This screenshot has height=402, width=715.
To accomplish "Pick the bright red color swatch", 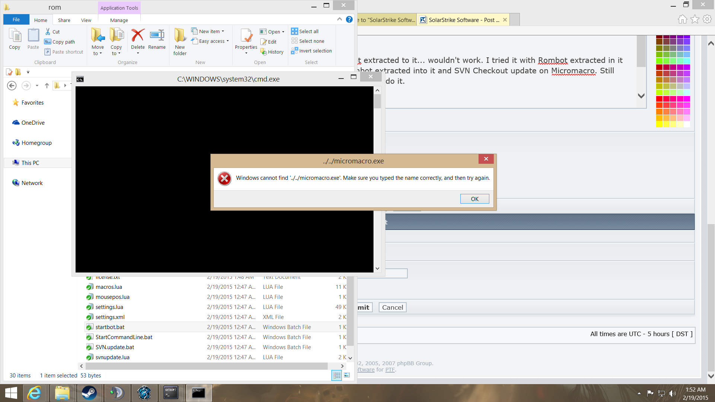I will [659, 99].
